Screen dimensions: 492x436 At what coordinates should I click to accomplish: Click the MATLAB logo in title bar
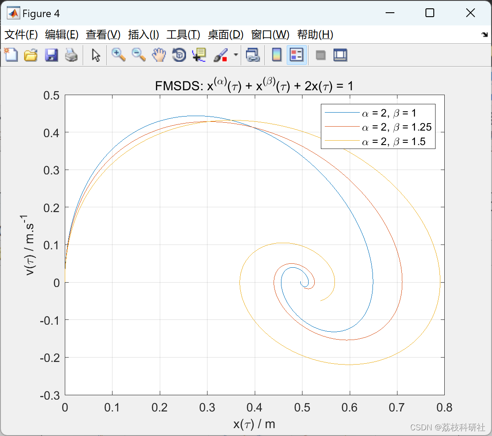pos(13,13)
